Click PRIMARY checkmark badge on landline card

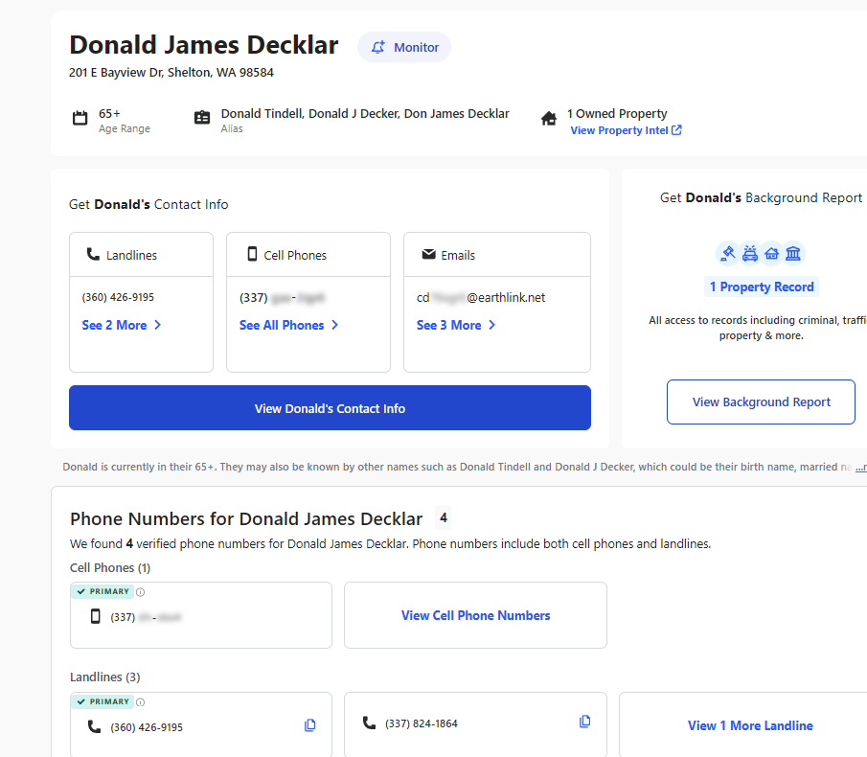pyautogui.click(x=103, y=701)
